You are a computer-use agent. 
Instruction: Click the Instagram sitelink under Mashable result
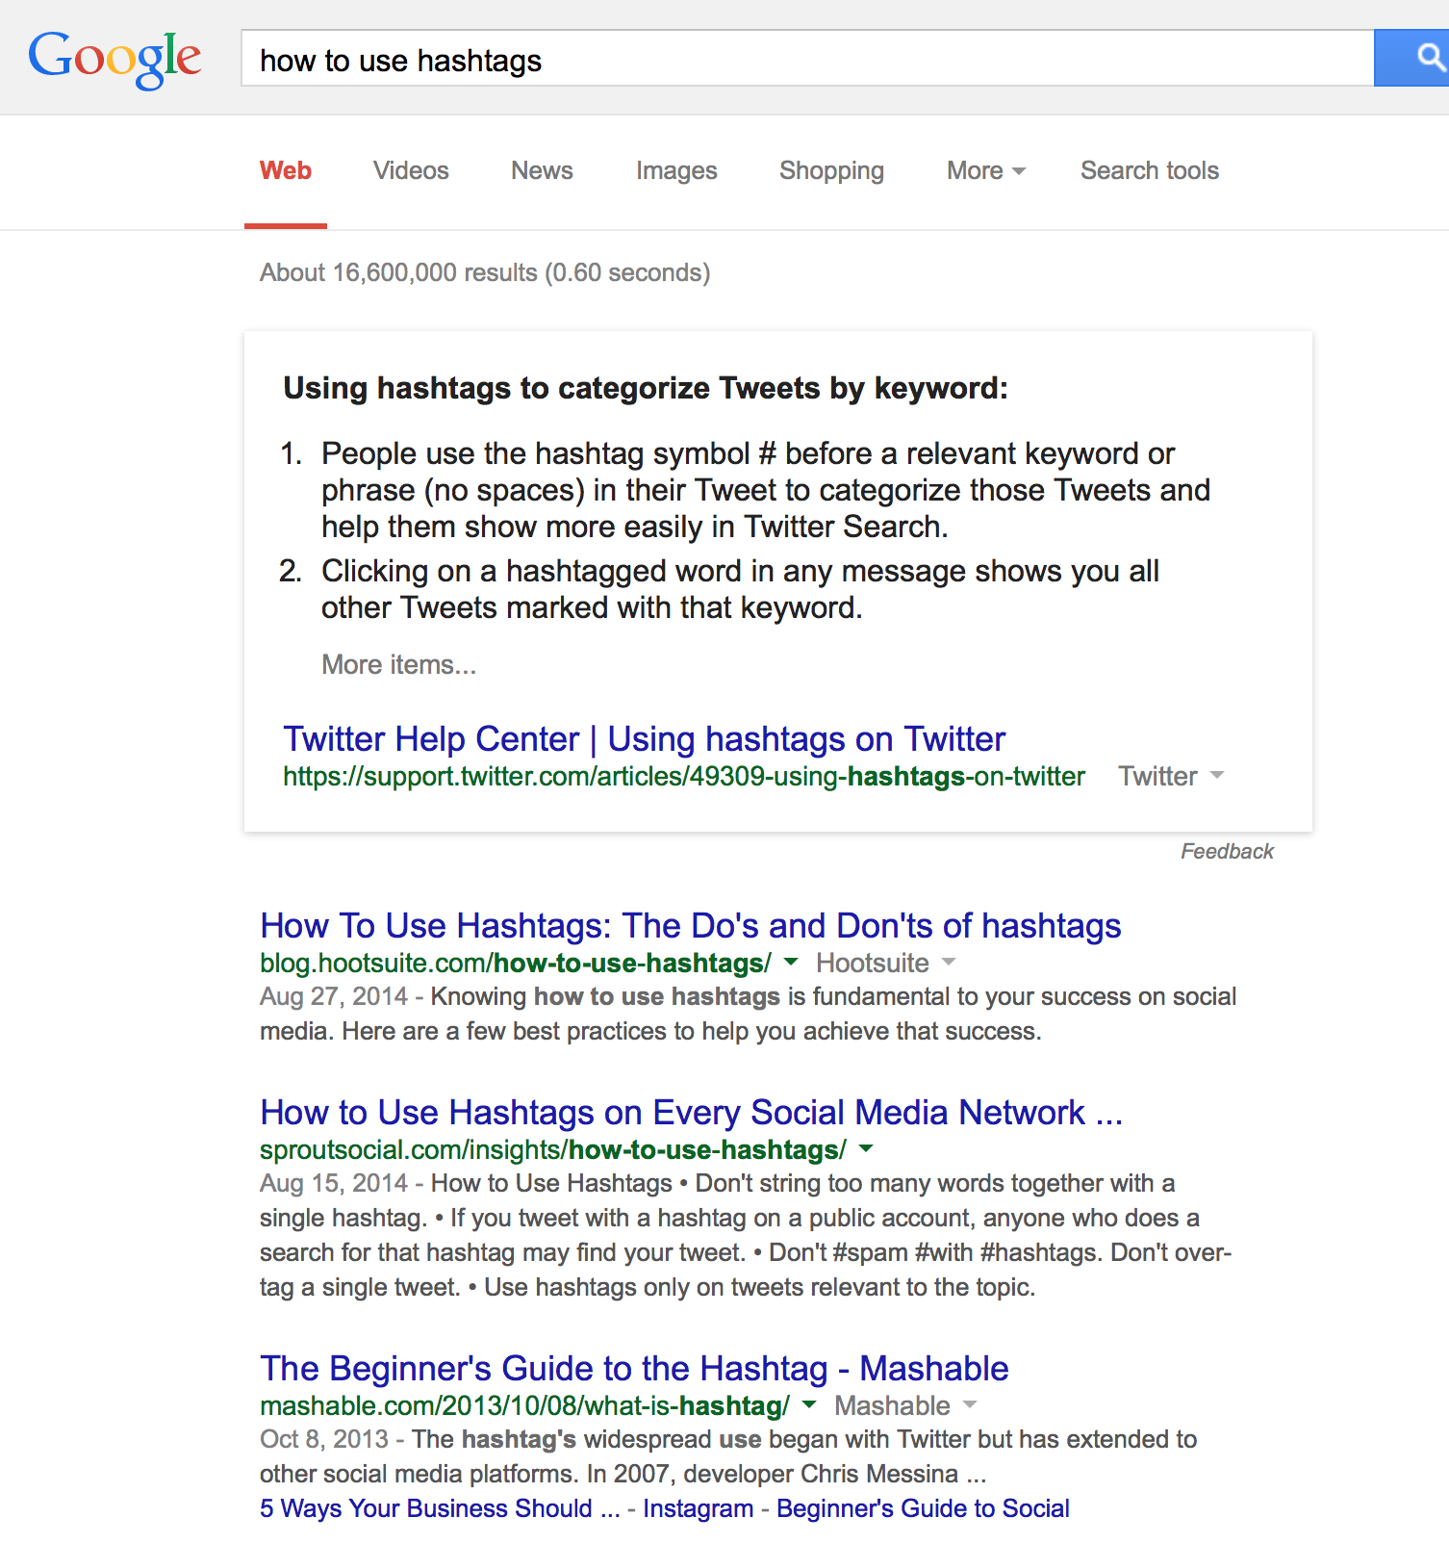[698, 1508]
